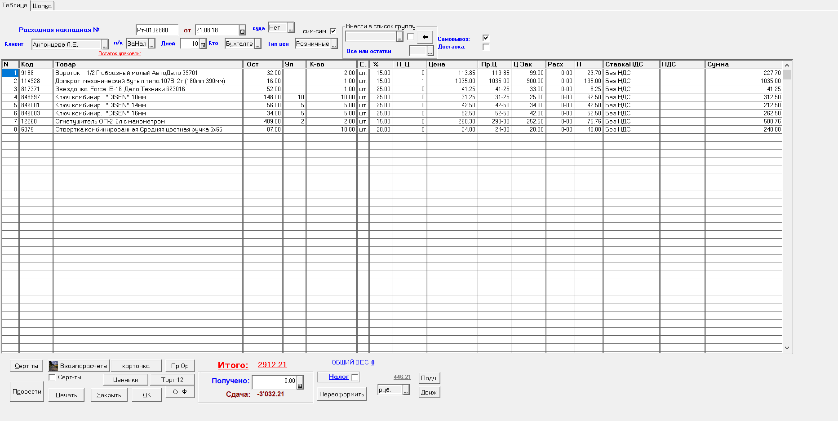This screenshot has width=838, height=421.
Task: Click the Провести button
Action: coord(27,391)
